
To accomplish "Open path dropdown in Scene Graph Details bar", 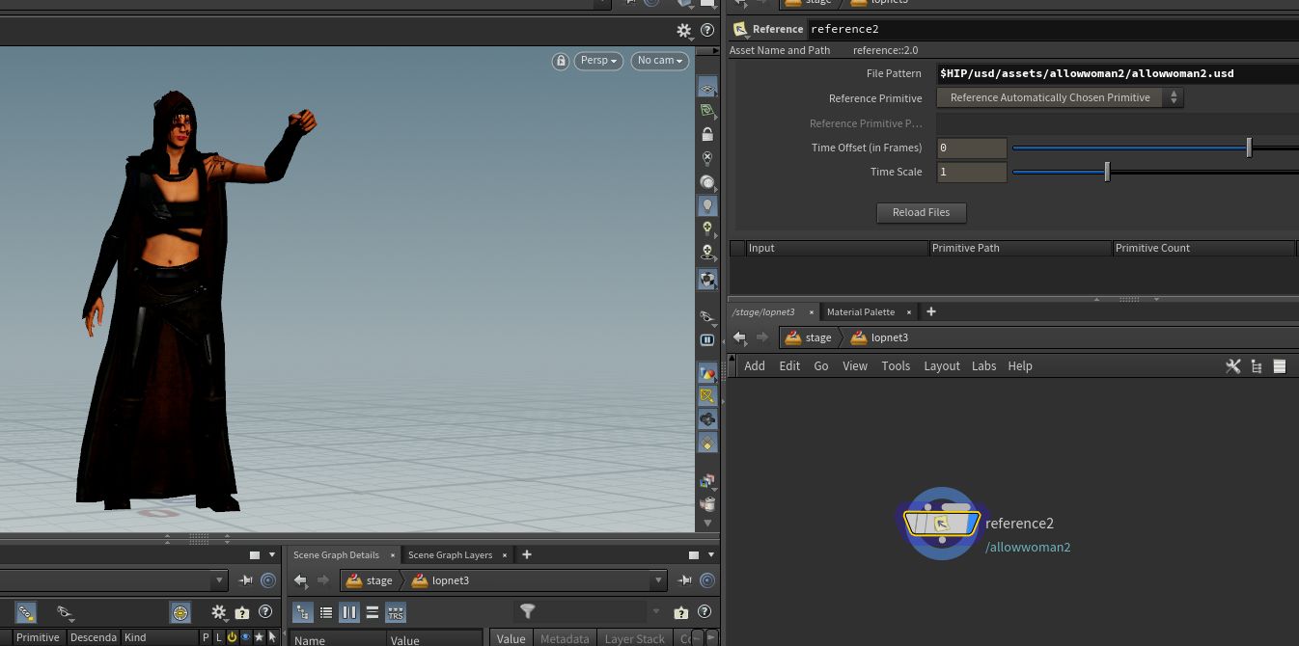I will 659,580.
